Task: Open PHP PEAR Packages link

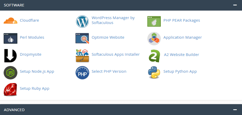Action: tap(182, 20)
